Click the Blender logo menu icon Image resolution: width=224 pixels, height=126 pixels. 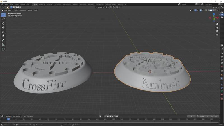point(2,4)
